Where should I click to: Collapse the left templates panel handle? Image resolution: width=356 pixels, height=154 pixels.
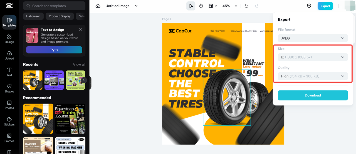90,83
